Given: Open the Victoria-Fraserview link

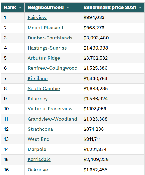Looking at the screenshot, I should tap(50, 109).
